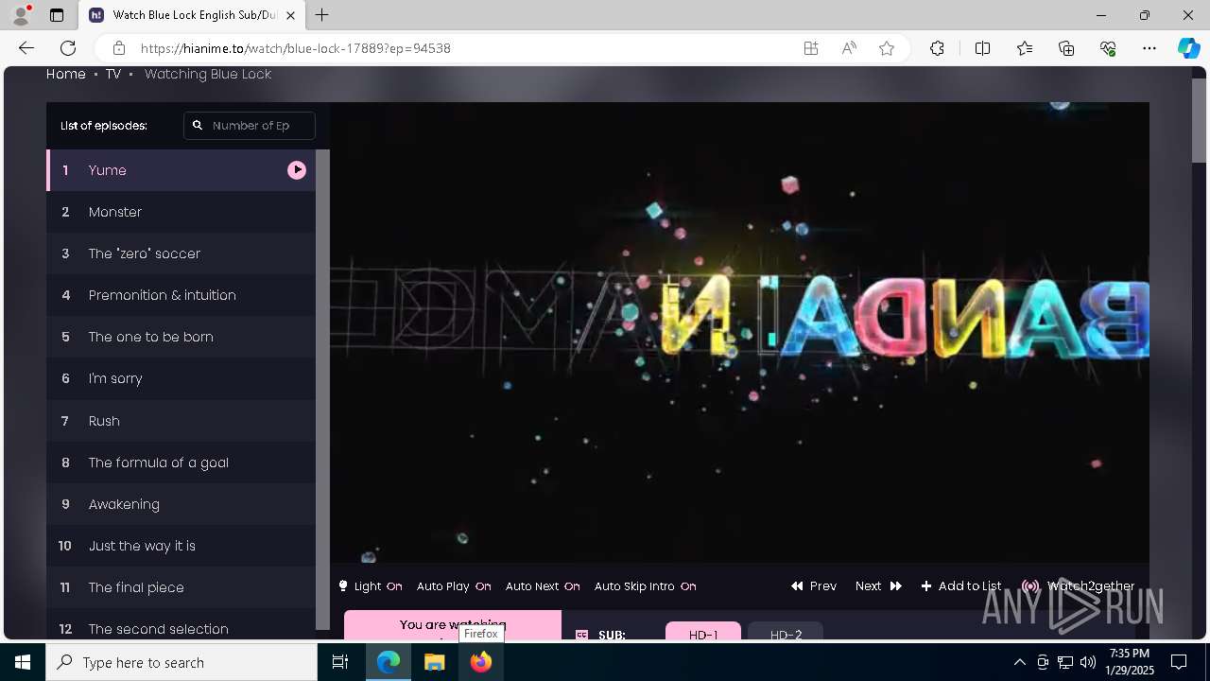The height and width of the screenshot is (681, 1210).
Task: Open Settings and more menu
Action: (x=1149, y=48)
